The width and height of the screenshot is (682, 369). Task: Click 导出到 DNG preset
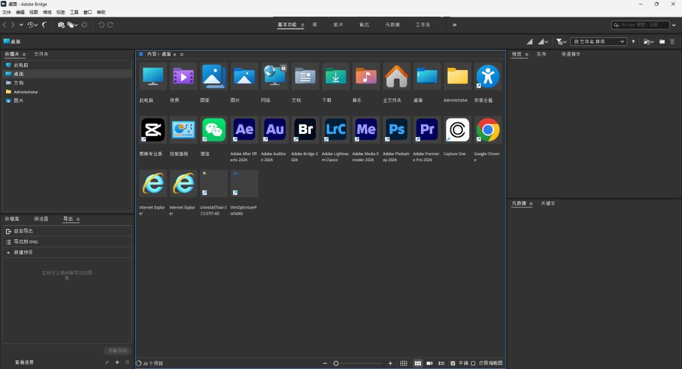click(x=67, y=242)
